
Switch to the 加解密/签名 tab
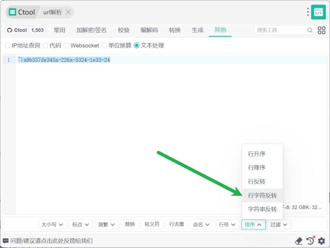(x=91, y=30)
